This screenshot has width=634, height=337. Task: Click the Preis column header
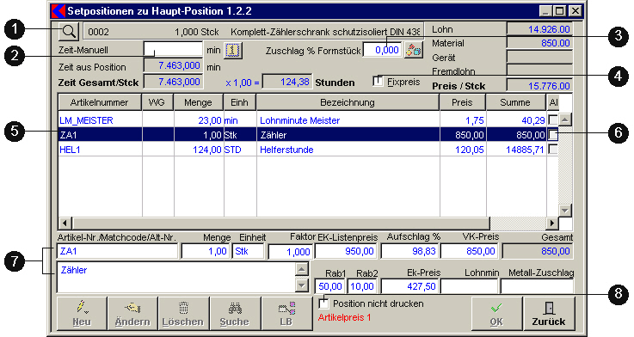coord(462,102)
